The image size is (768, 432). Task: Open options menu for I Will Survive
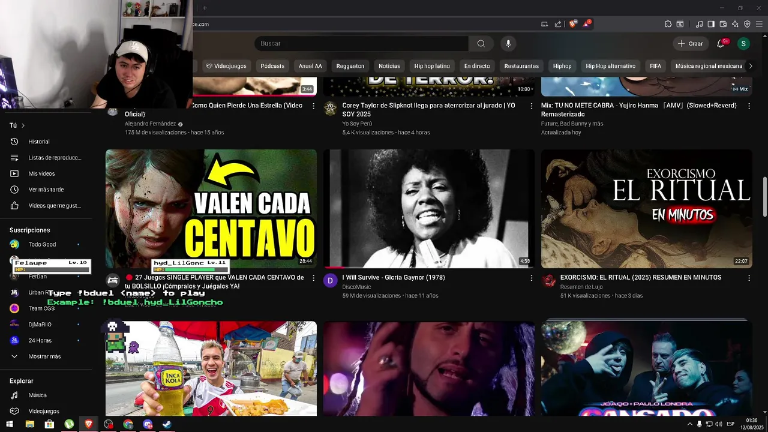(531, 278)
